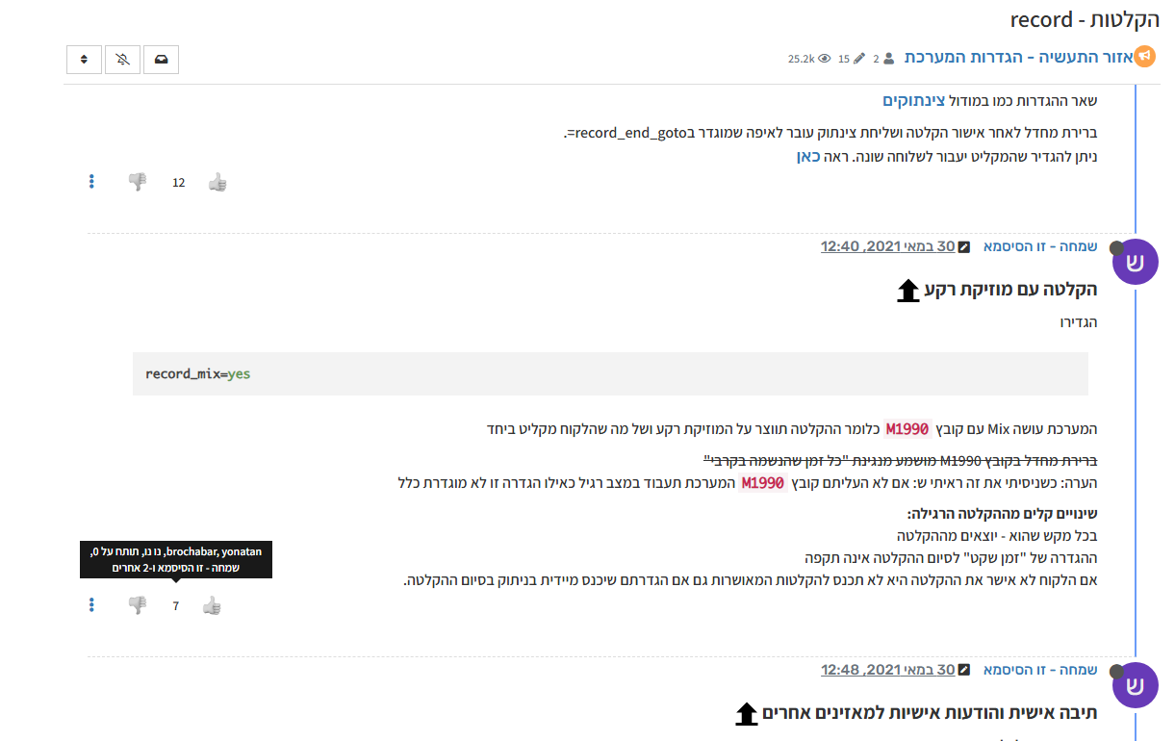Image resolution: width=1175 pixels, height=741 pixels.
Task: Open the צינתוקים module link
Action: [x=913, y=100]
